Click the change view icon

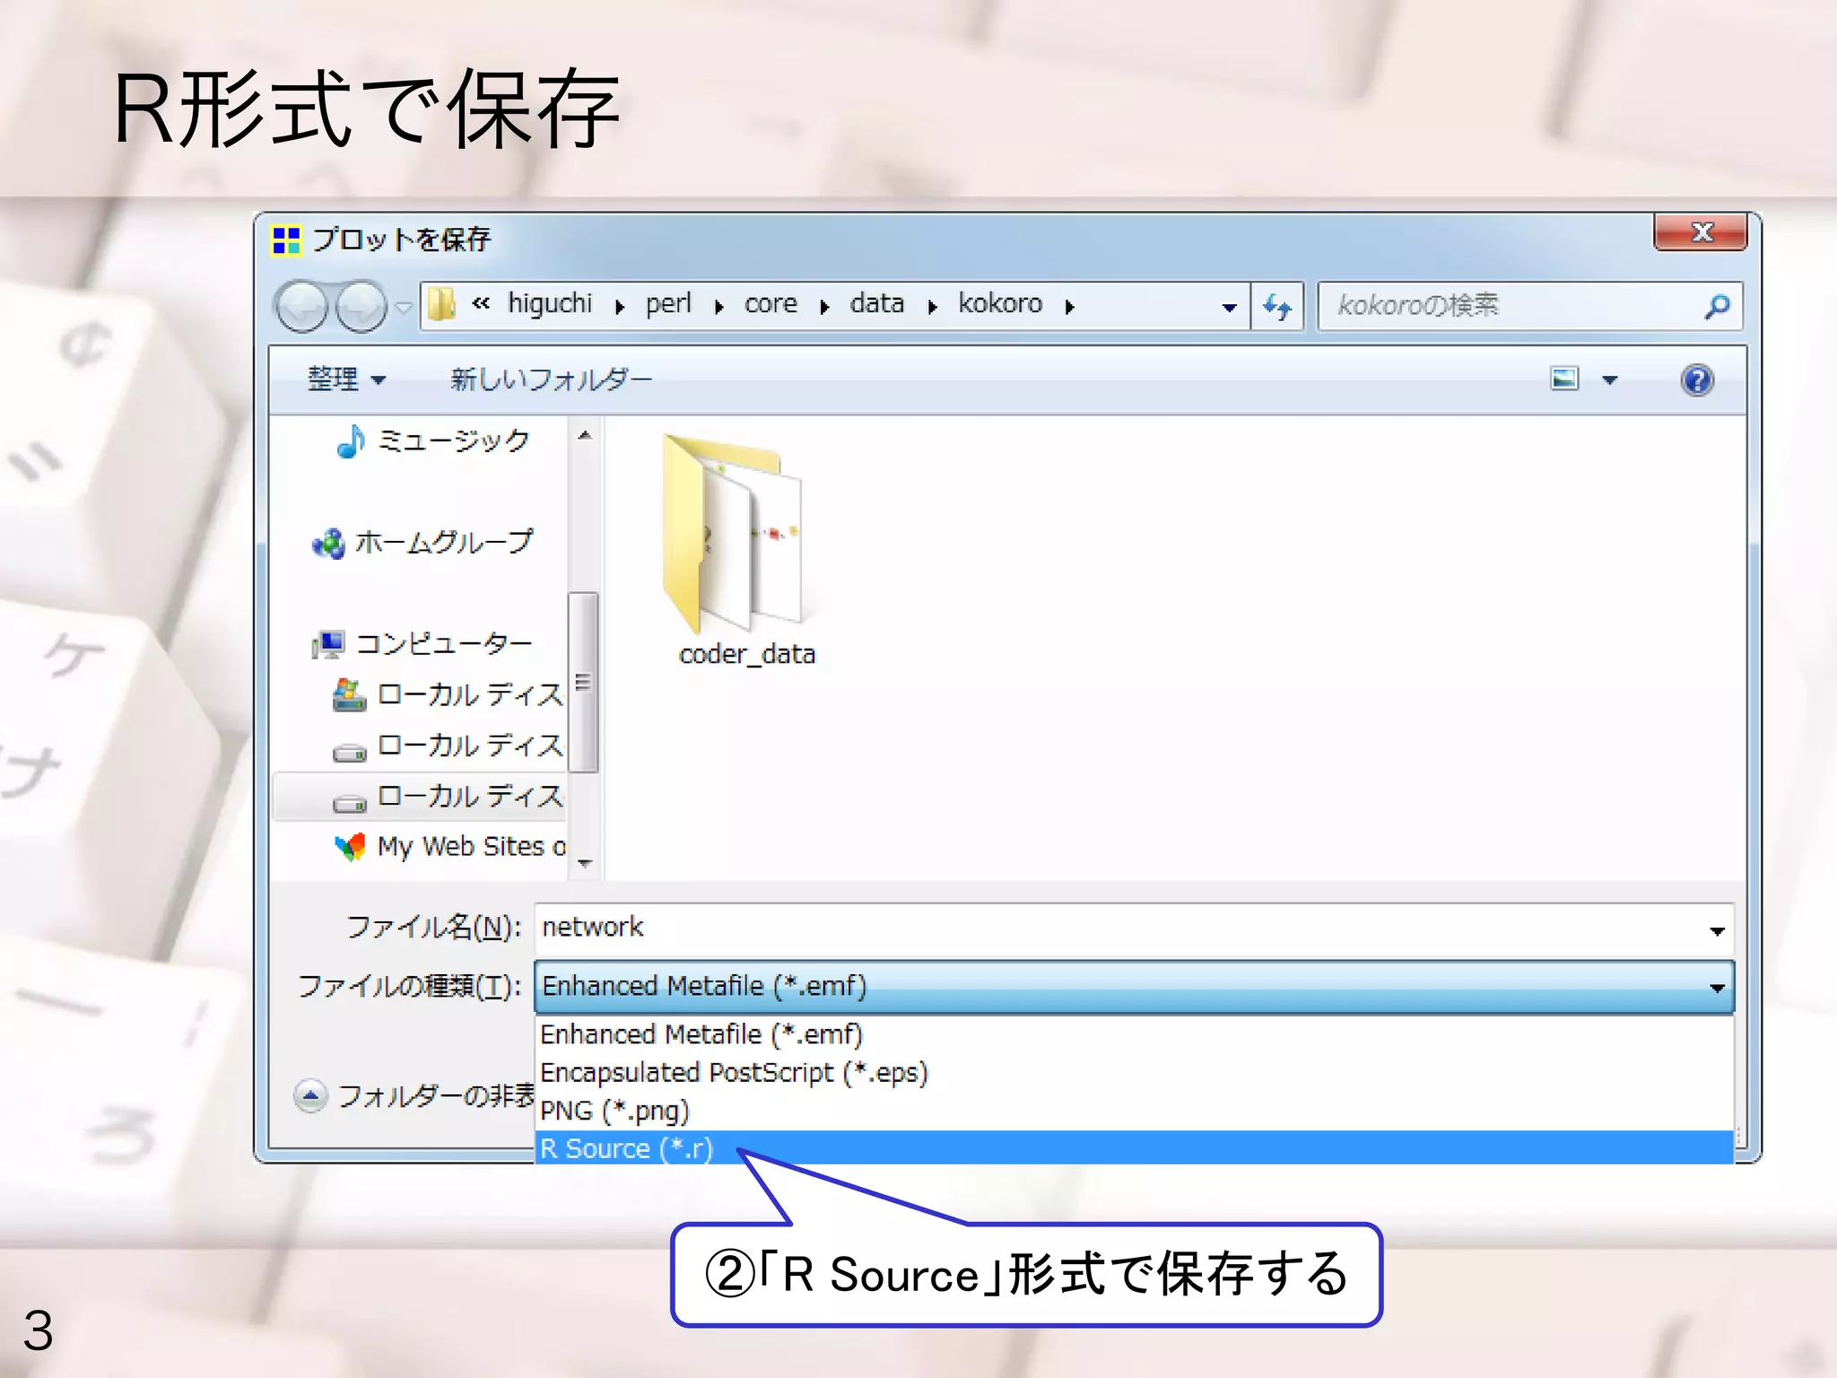(x=1564, y=379)
